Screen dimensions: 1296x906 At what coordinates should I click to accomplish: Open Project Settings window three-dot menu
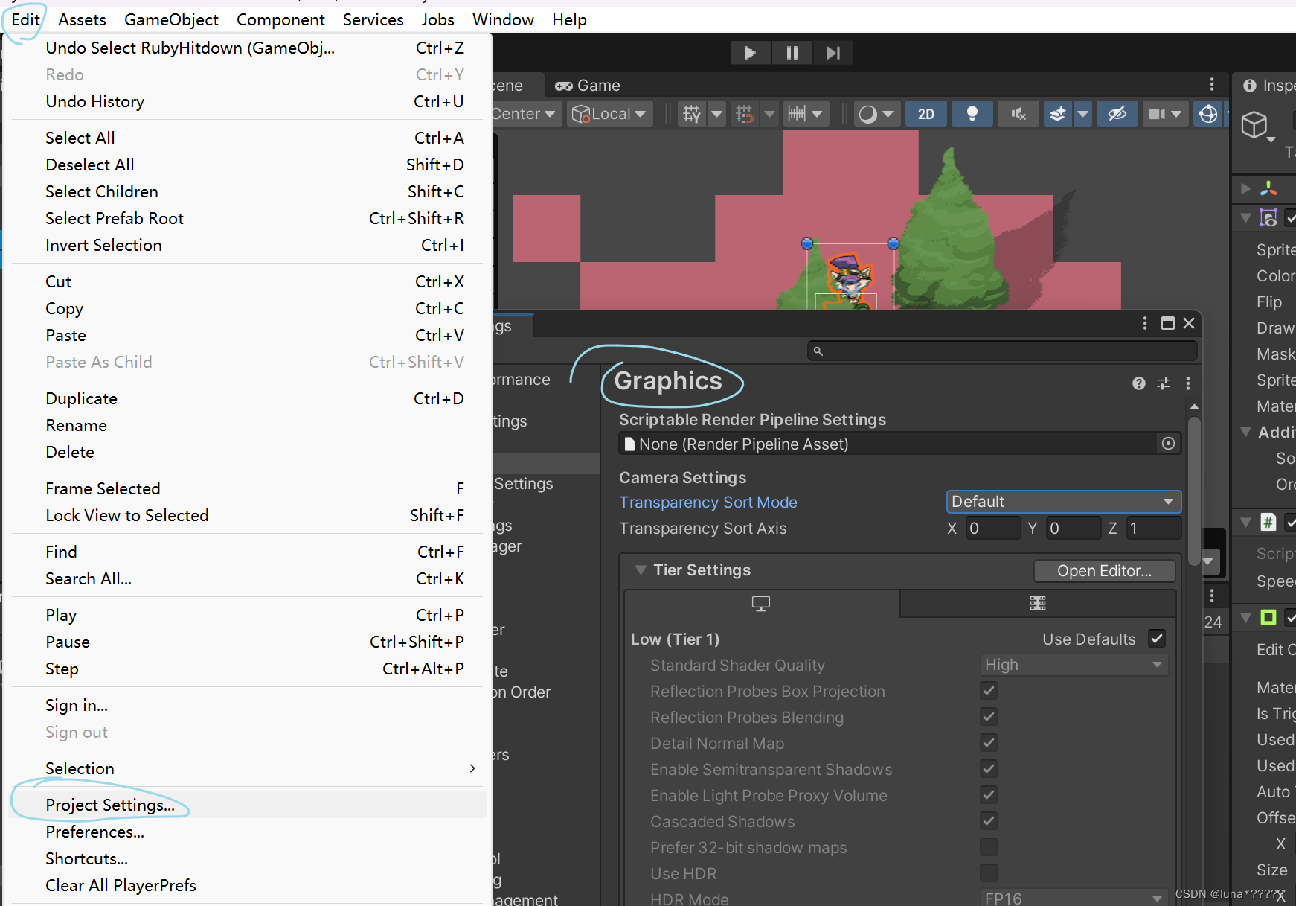(1145, 323)
